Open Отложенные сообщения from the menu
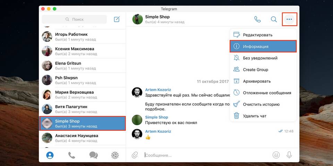Screen dimensions: 333x166 click(x=263, y=93)
